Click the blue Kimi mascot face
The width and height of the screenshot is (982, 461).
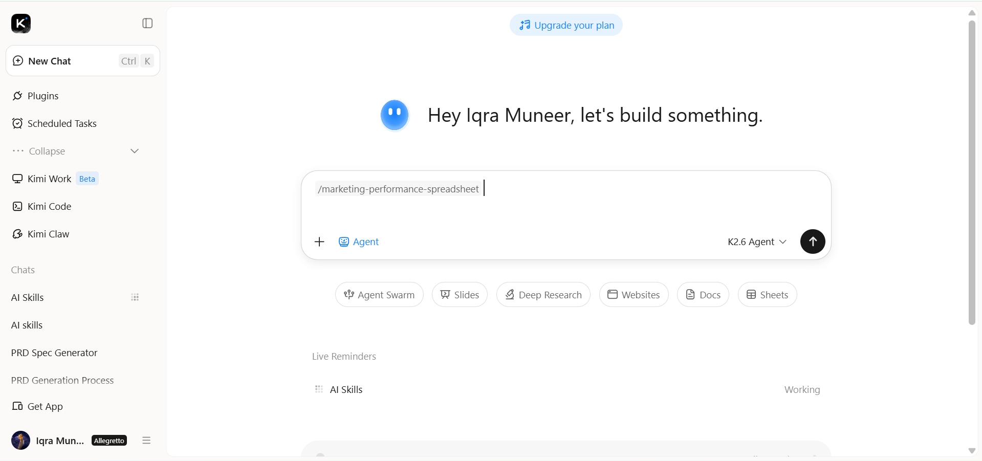tap(395, 115)
